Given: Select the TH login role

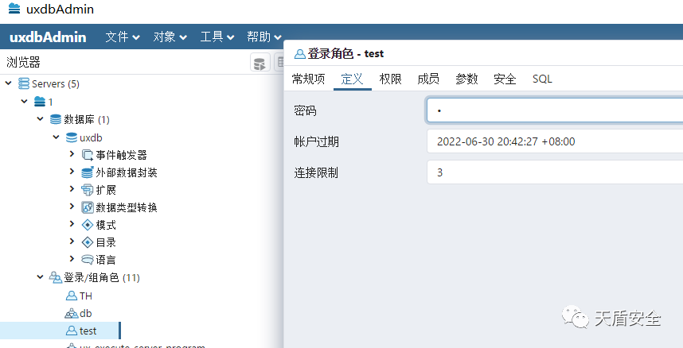Looking at the screenshot, I should [x=85, y=296].
